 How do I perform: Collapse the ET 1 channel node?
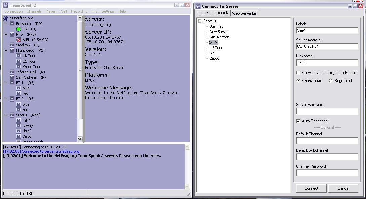(x=6, y=83)
